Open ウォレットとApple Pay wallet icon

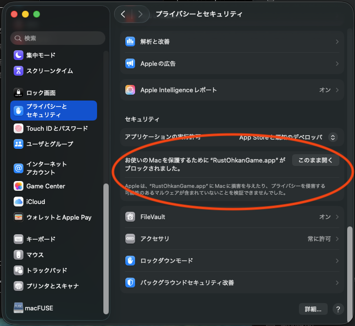pos(19,217)
